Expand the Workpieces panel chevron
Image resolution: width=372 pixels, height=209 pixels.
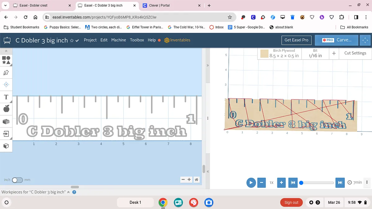[x=69, y=192]
